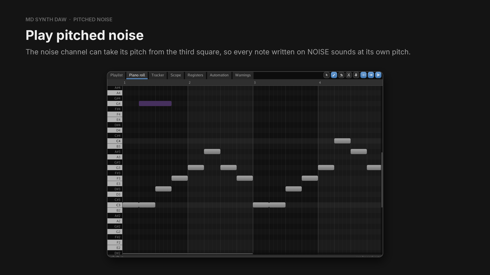Play the E2 piano key

[115, 248]
